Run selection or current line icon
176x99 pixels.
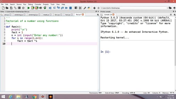41,8
